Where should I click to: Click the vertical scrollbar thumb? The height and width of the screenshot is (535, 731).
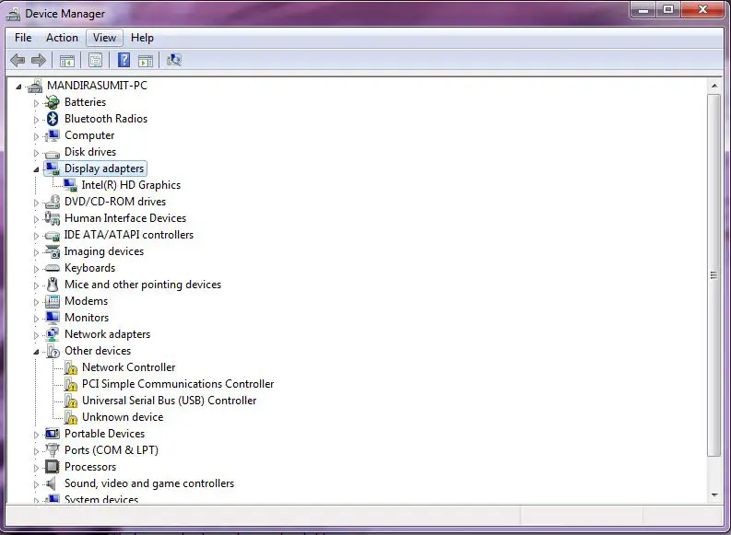pyautogui.click(x=714, y=275)
